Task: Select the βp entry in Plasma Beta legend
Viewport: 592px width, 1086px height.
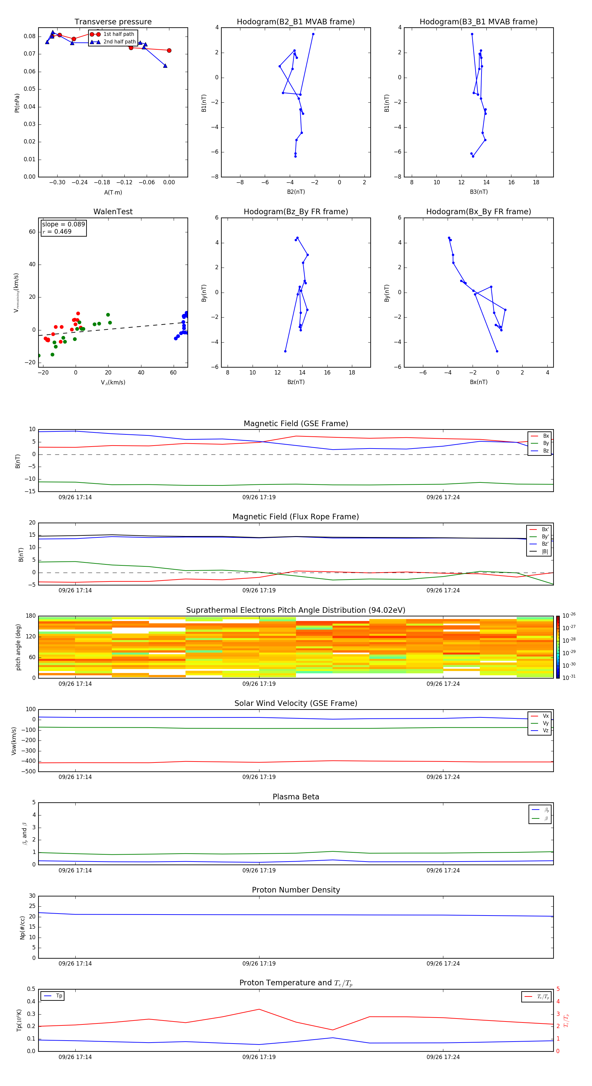Action: click(x=541, y=810)
